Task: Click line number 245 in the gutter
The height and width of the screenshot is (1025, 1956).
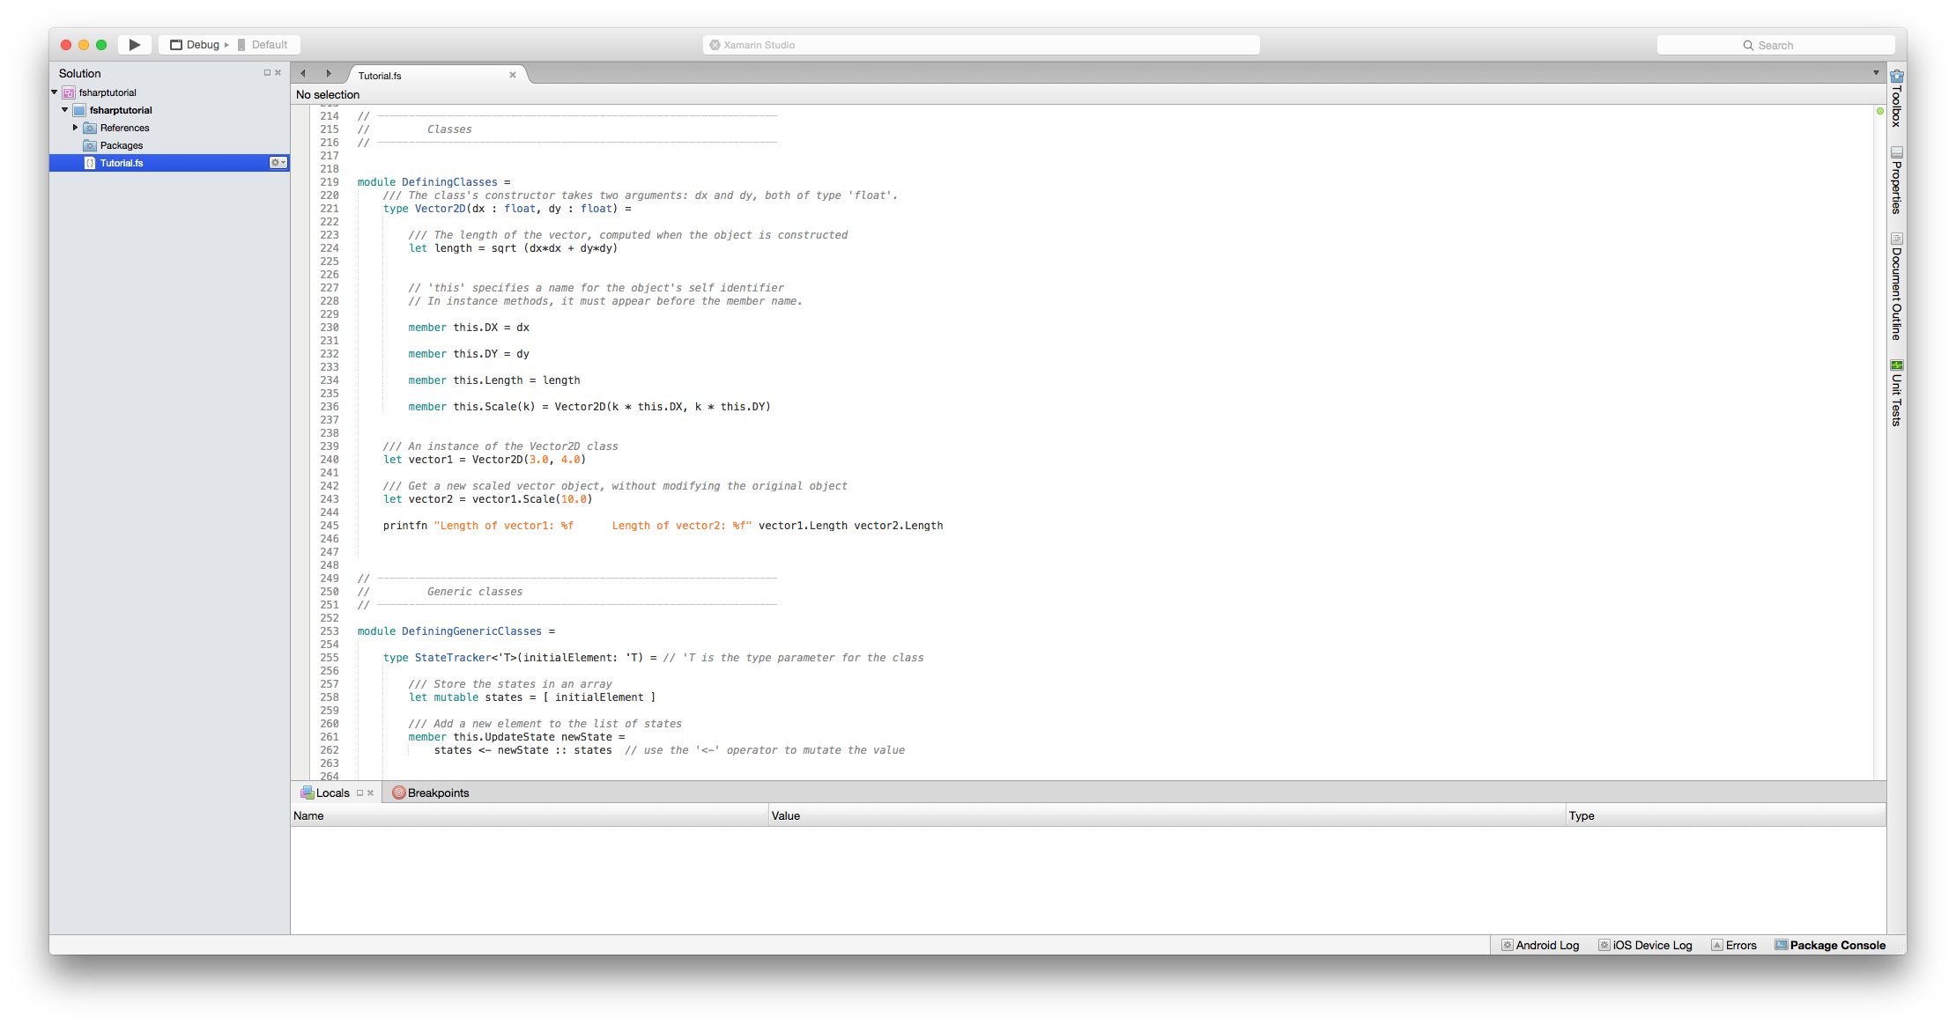Action: pyautogui.click(x=330, y=526)
